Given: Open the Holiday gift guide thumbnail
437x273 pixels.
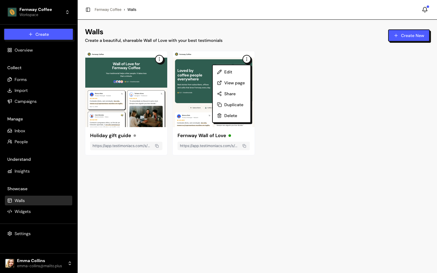Looking at the screenshot, I should pos(126,89).
